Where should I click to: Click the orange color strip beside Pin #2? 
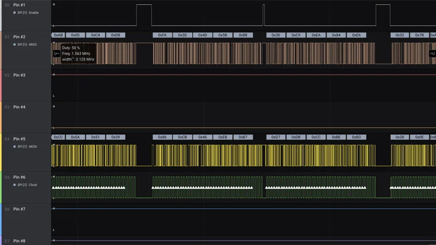coord(1,50)
